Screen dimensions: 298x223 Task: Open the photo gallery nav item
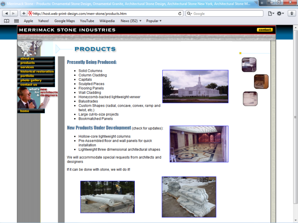36,80
